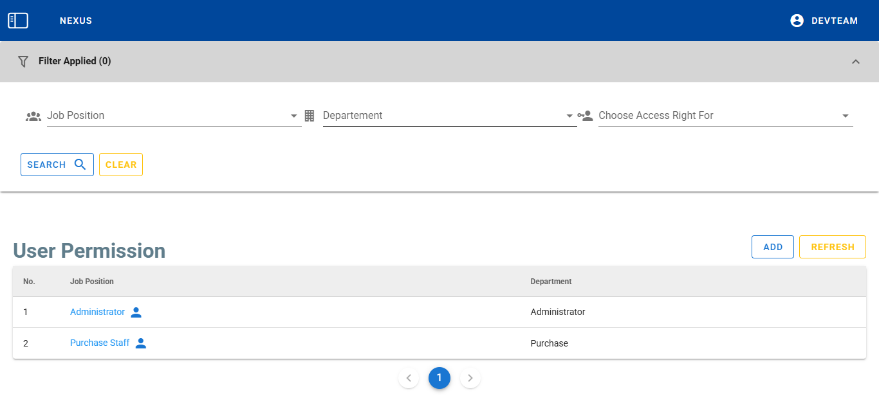Click the ADD button
This screenshot has height=405, width=879.
(x=772, y=247)
